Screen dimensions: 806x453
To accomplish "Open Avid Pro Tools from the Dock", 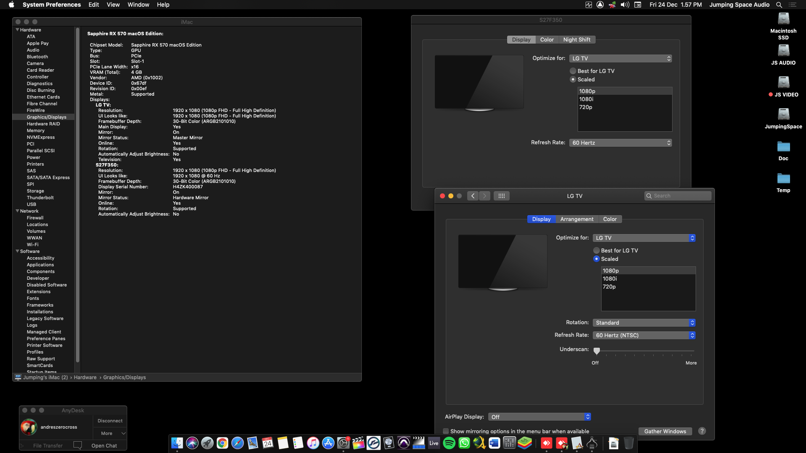I will (403, 443).
